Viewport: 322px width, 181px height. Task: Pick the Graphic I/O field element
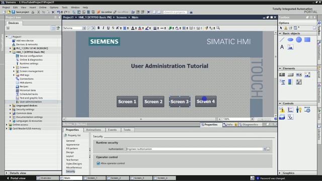(307, 75)
